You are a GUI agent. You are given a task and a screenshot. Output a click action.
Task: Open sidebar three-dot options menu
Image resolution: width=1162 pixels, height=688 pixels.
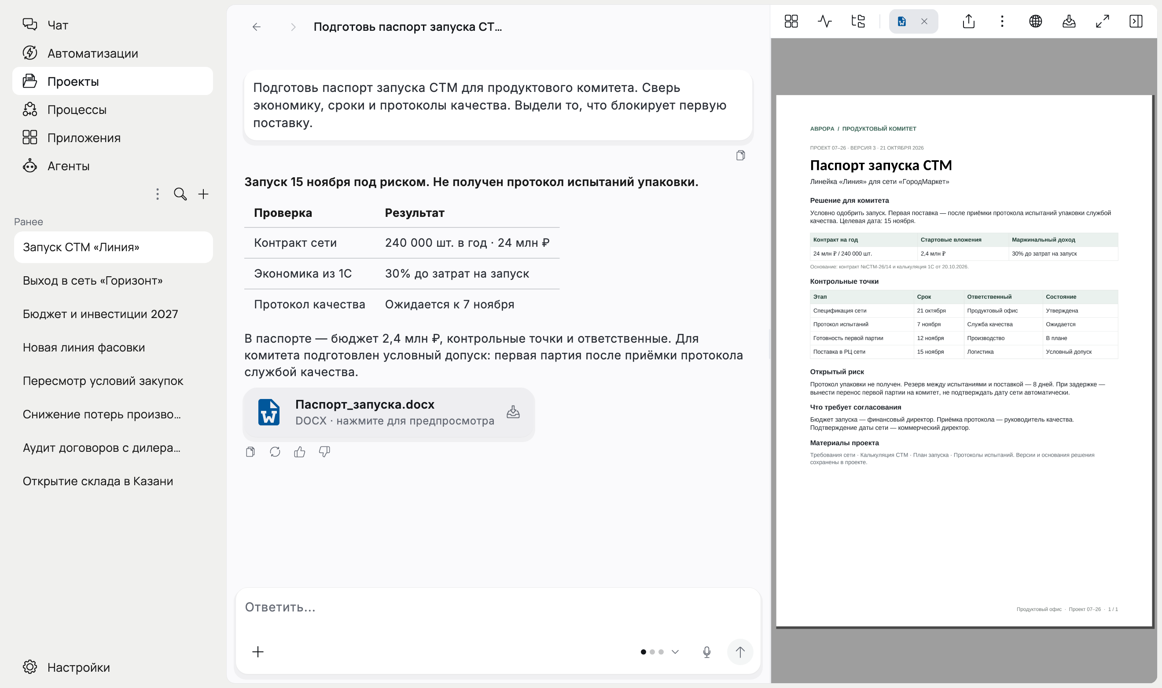point(158,194)
